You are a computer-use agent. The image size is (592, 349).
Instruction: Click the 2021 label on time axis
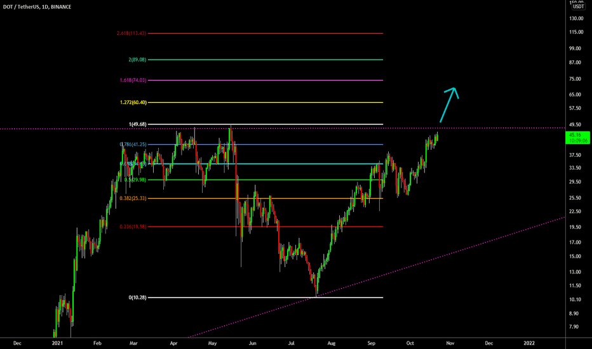[x=57, y=343]
